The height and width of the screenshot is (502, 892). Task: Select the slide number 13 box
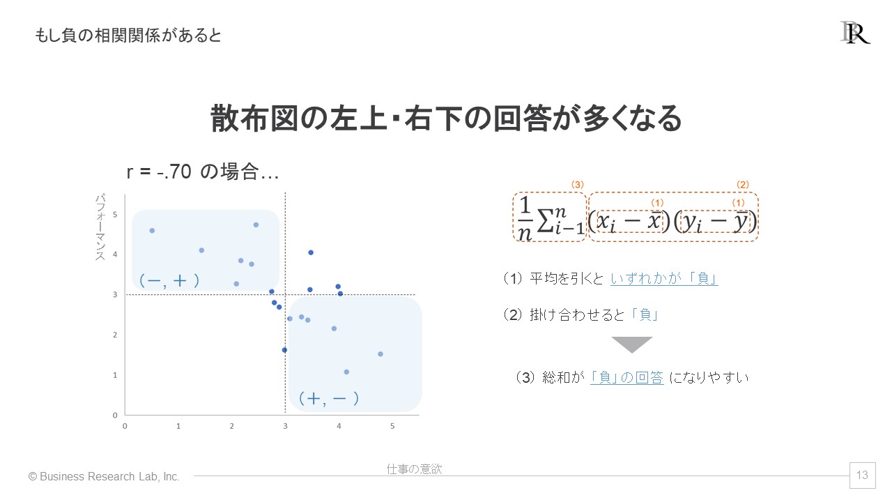tap(862, 476)
